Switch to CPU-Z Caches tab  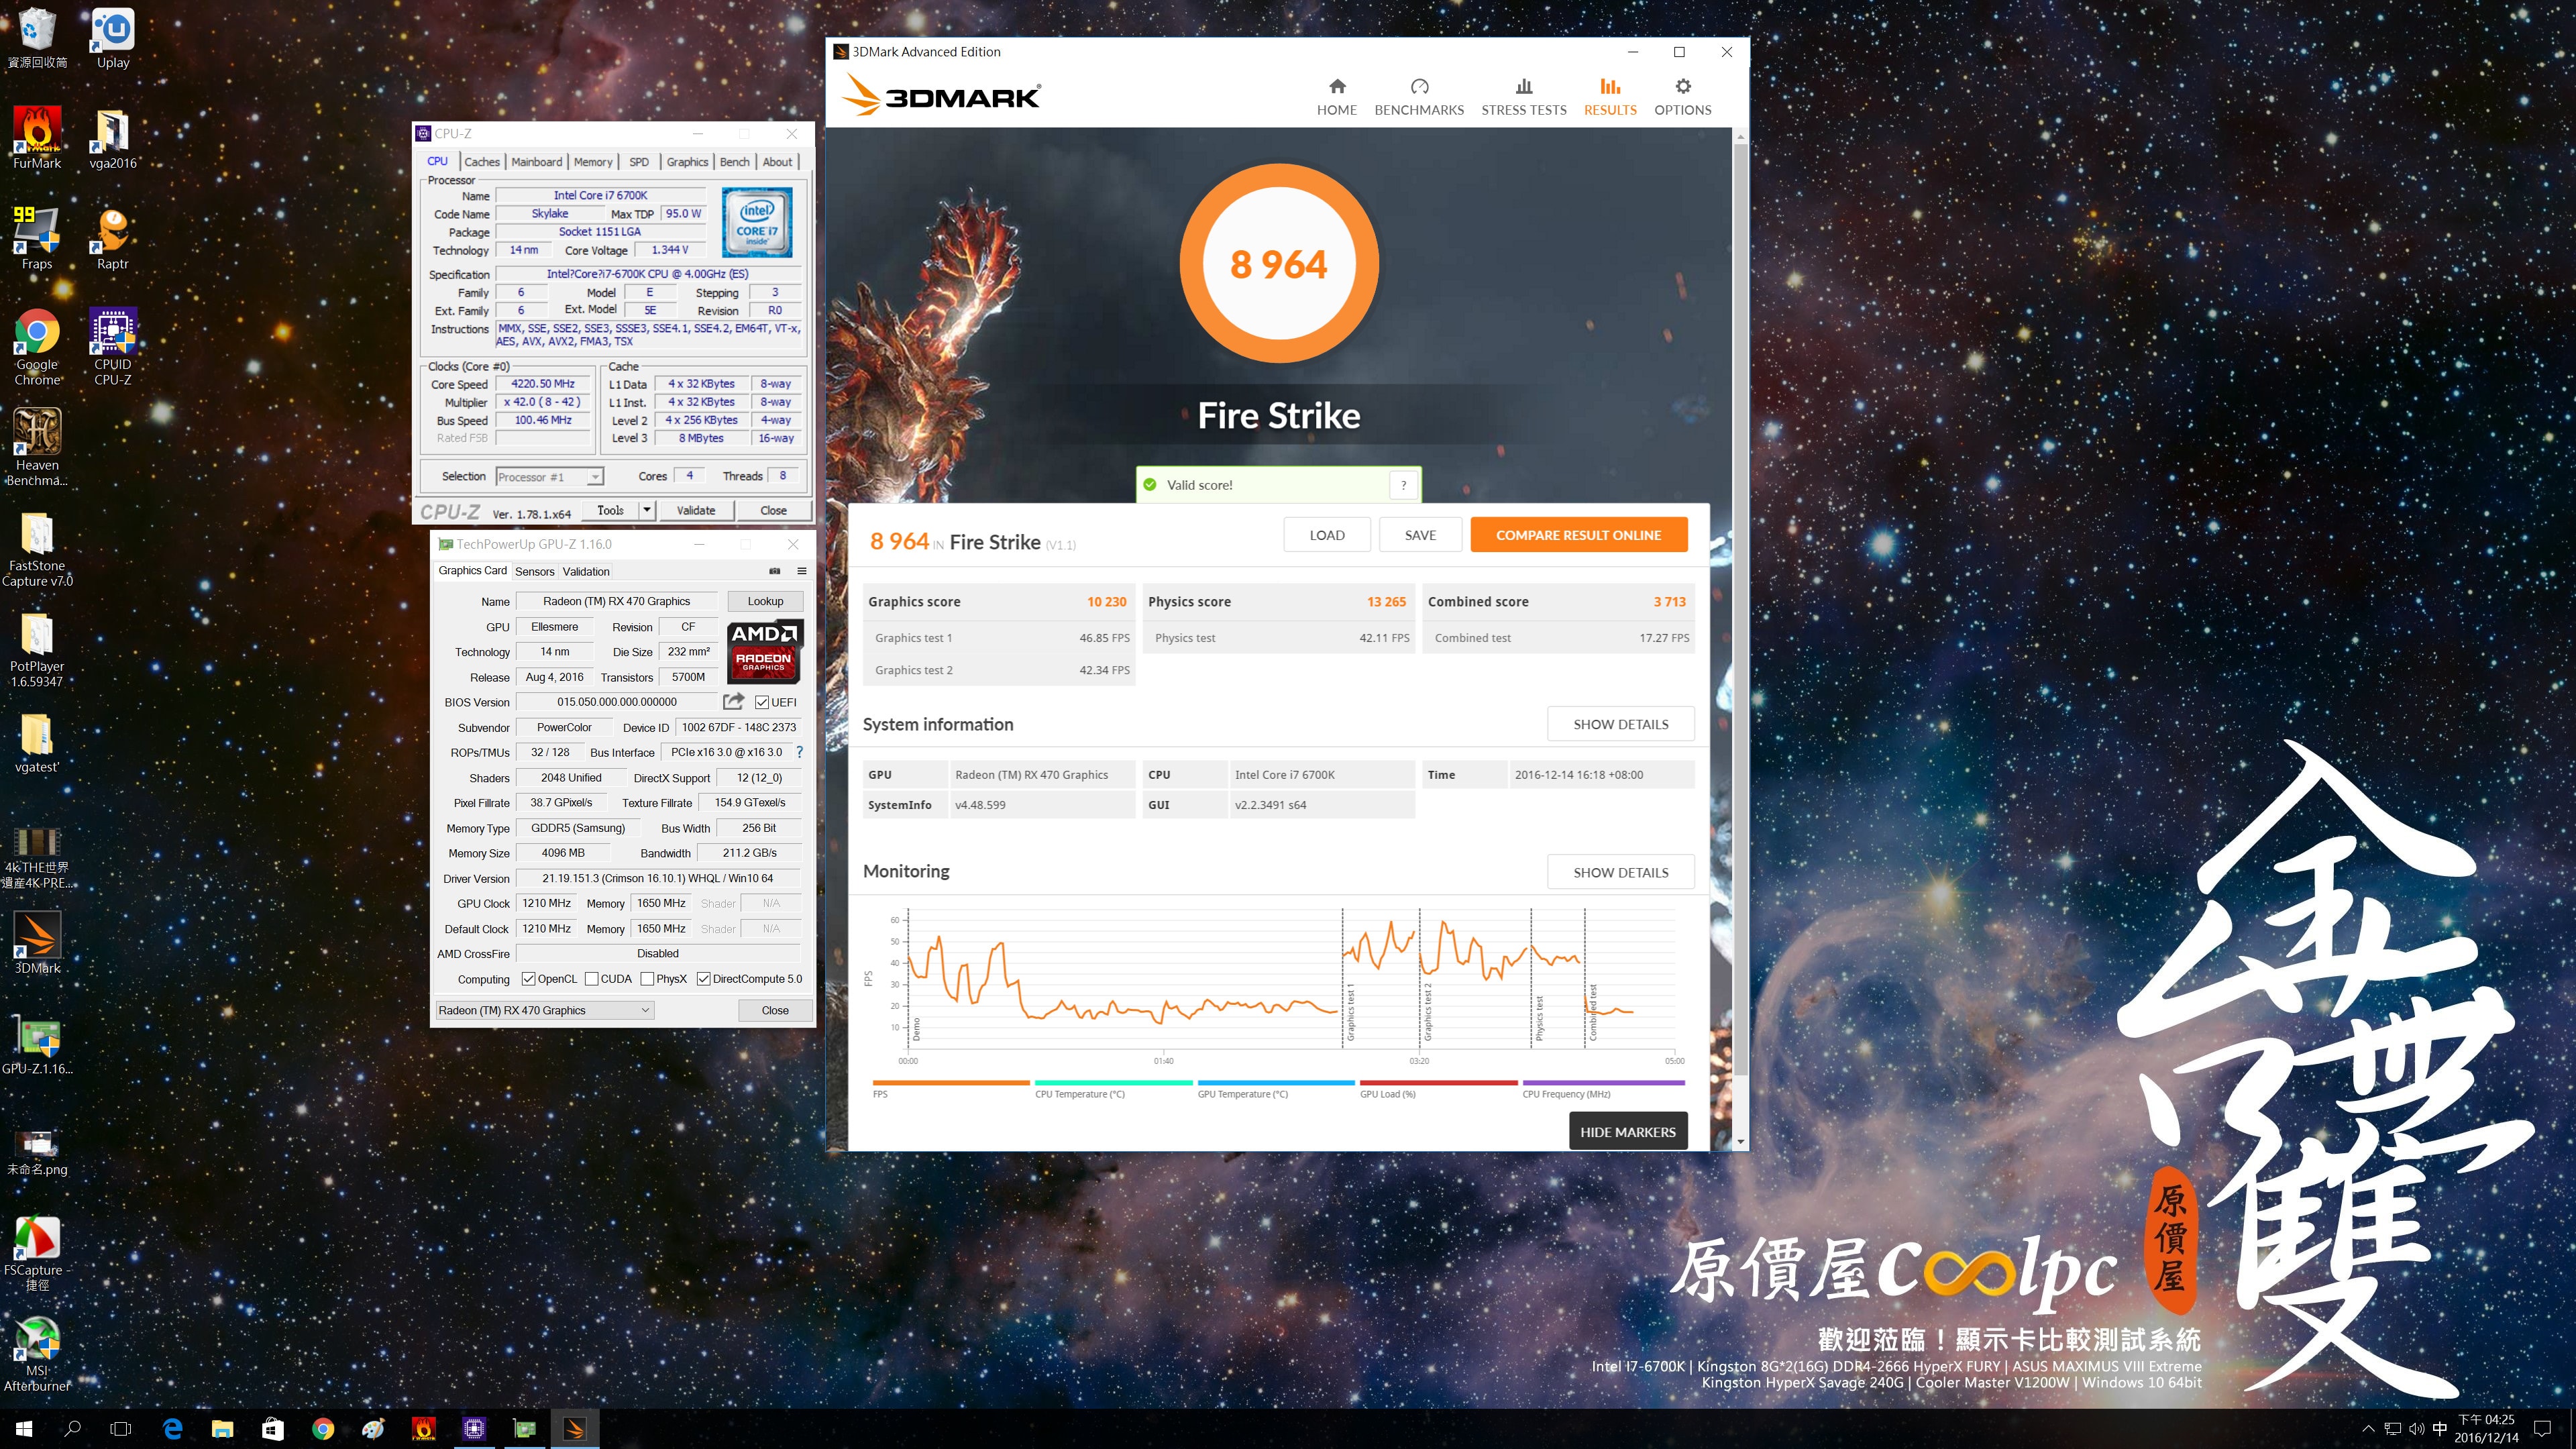[481, 162]
